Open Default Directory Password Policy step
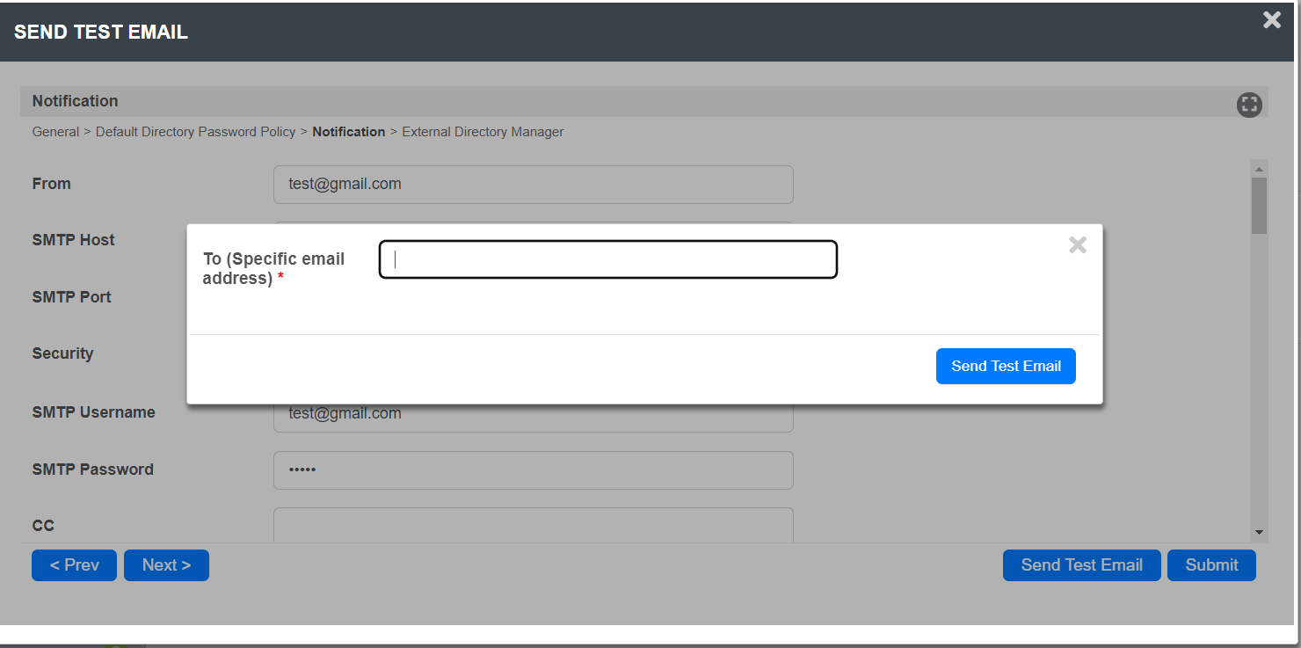The width and height of the screenshot is (1301, 648). point(195,132)
